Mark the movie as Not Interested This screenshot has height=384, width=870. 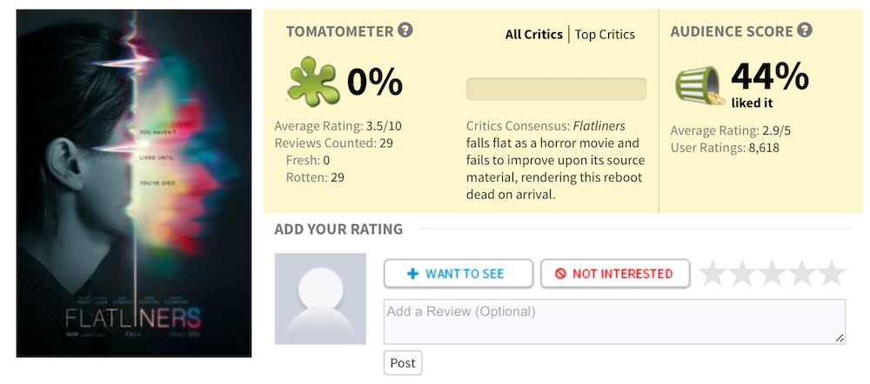click(x=614, y=274)
